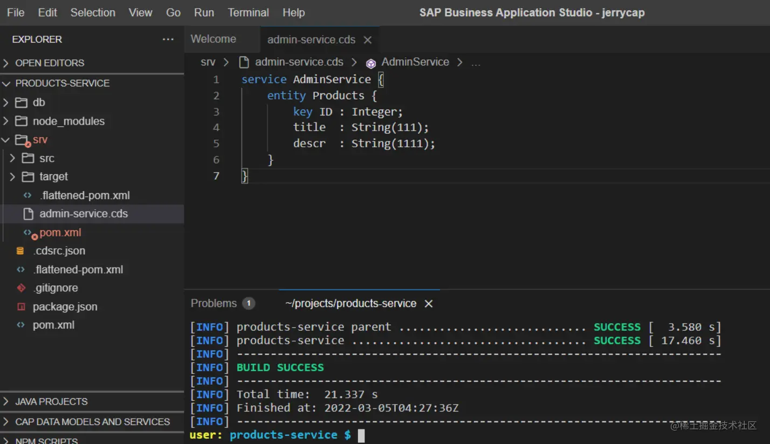
Task: Close the admin-service.cds editor tab
Action: [x=368, y=40]
